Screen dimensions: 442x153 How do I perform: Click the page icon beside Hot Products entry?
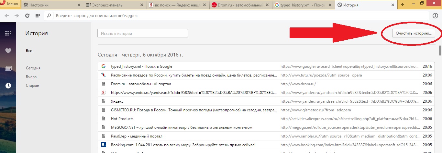[104, 119]
